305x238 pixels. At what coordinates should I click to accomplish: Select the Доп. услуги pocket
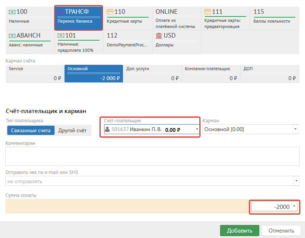tap(152, 74)
